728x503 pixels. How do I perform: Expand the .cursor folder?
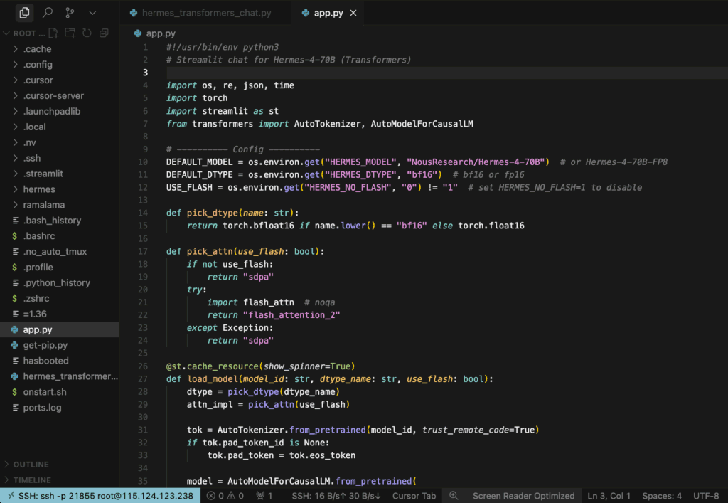(60, 80)
